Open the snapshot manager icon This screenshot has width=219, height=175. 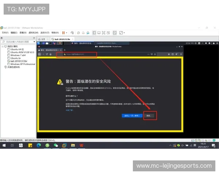point(88,33)
